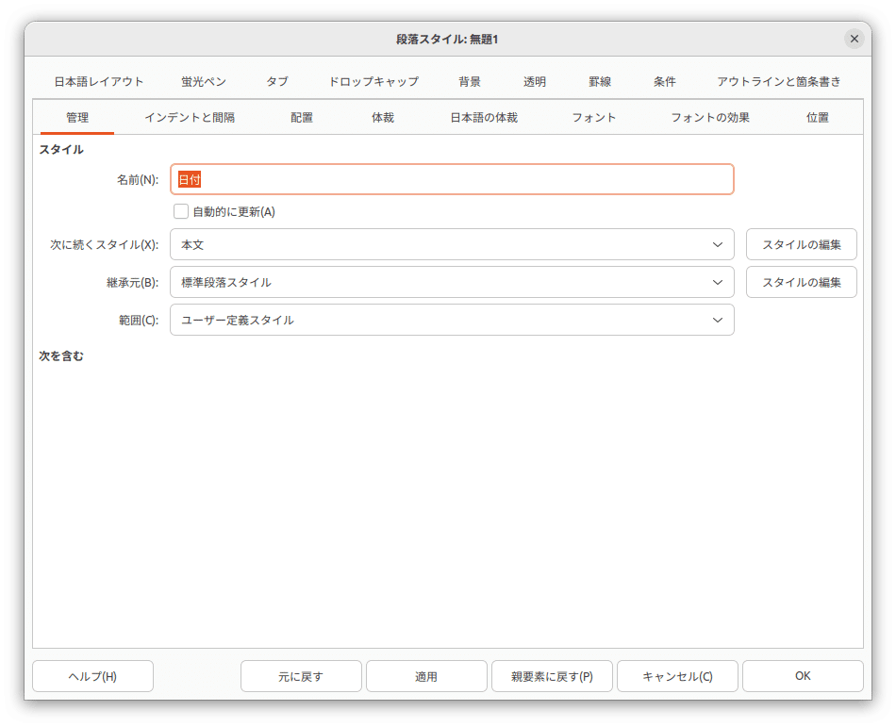This screenshot has width=896, height=727.
Task: Open the 蛍光ペン tab
Action: pos(204,82)
